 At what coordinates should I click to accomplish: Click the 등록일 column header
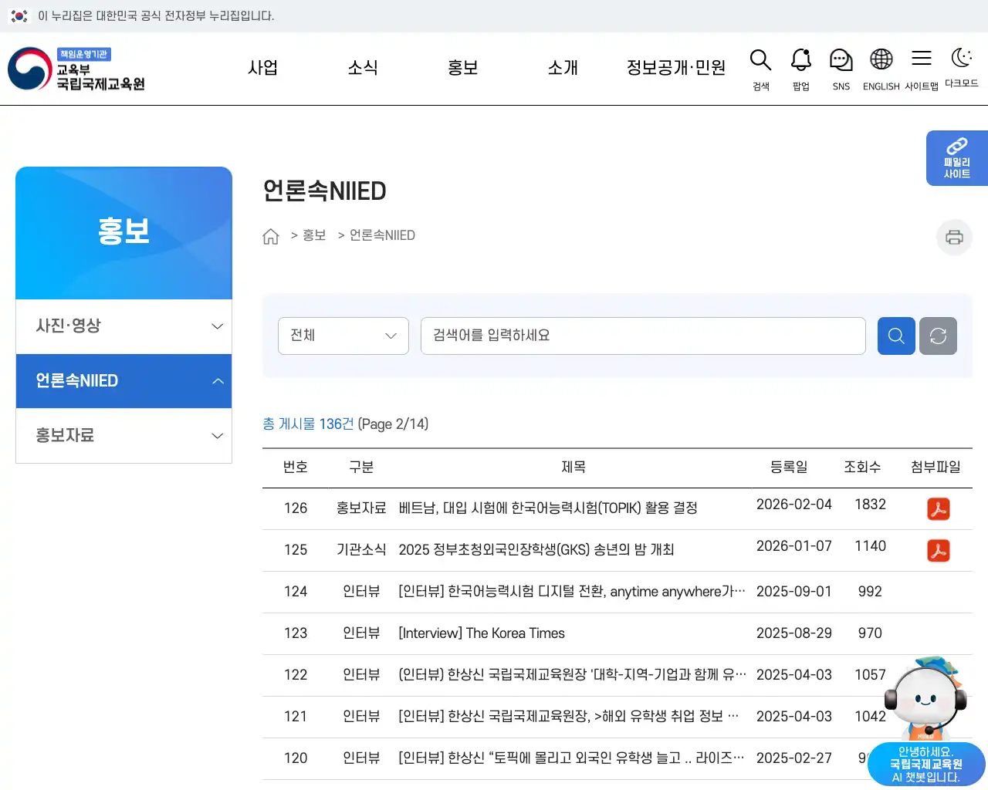[789, 467]
